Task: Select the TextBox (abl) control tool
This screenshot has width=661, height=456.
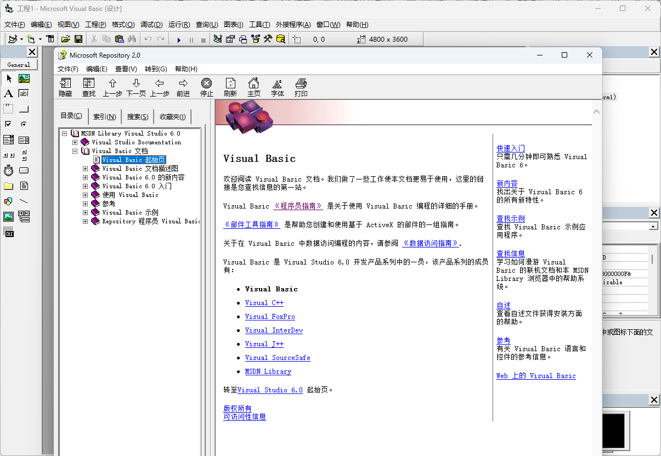Action: [x=24, y=94]
